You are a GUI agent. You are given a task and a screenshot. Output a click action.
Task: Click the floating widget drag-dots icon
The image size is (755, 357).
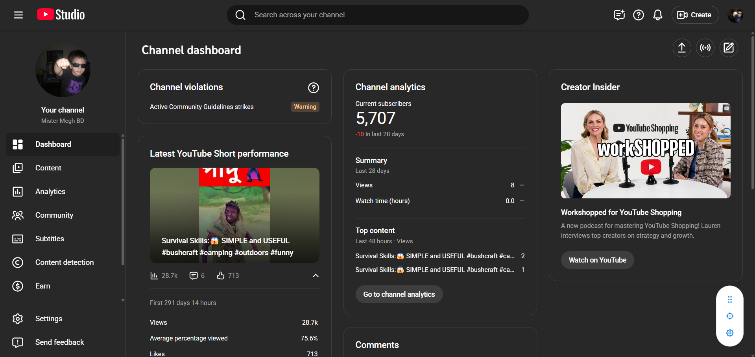730,300
